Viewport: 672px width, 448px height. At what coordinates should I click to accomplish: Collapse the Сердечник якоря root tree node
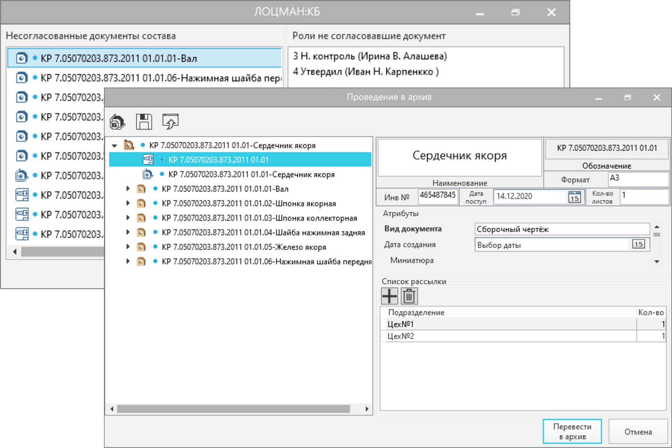[115, 145]
